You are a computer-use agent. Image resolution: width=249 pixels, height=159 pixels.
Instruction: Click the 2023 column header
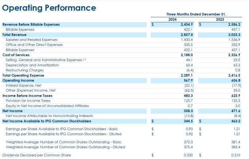220,19
